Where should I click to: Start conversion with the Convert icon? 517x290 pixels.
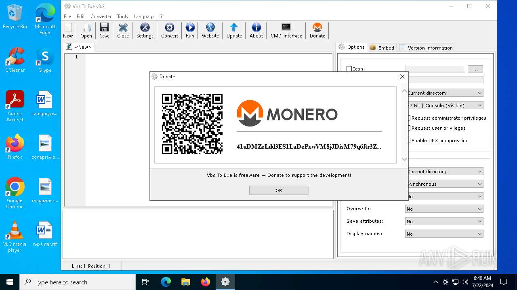170,31
